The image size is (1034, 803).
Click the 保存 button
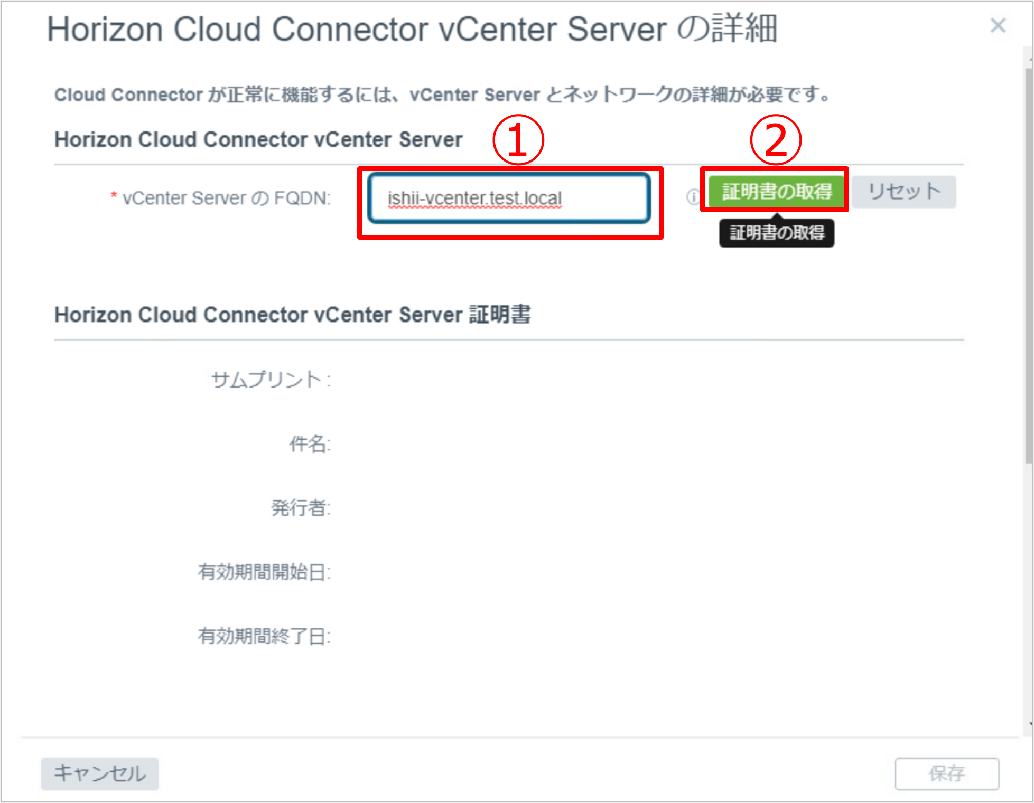946,773
